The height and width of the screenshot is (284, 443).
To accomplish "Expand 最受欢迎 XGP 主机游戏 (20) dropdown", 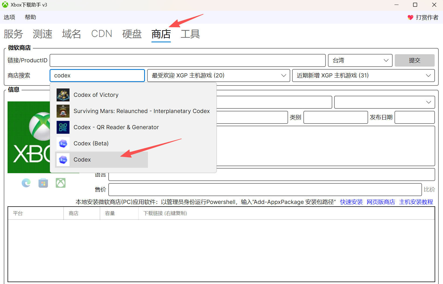I will pyautogui.click(x=219, y=76).
